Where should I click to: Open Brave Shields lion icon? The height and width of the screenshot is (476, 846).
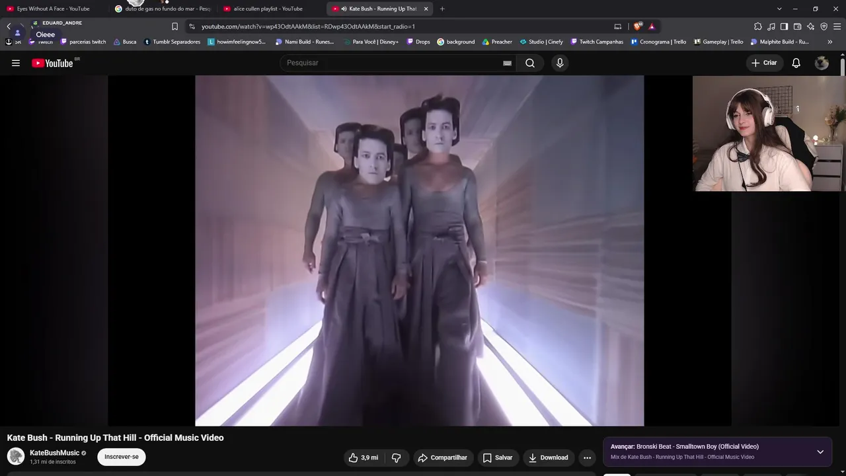[x=637, y=26]
